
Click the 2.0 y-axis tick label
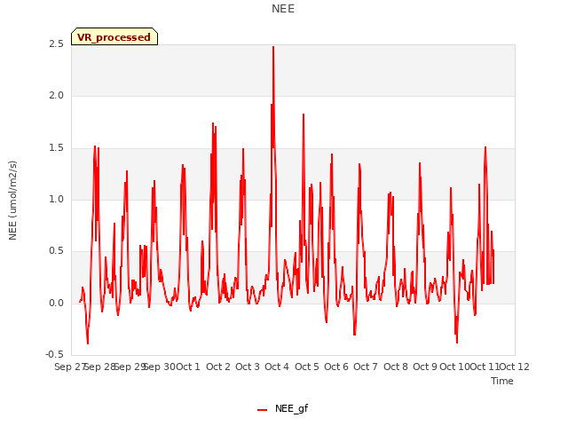56,96
